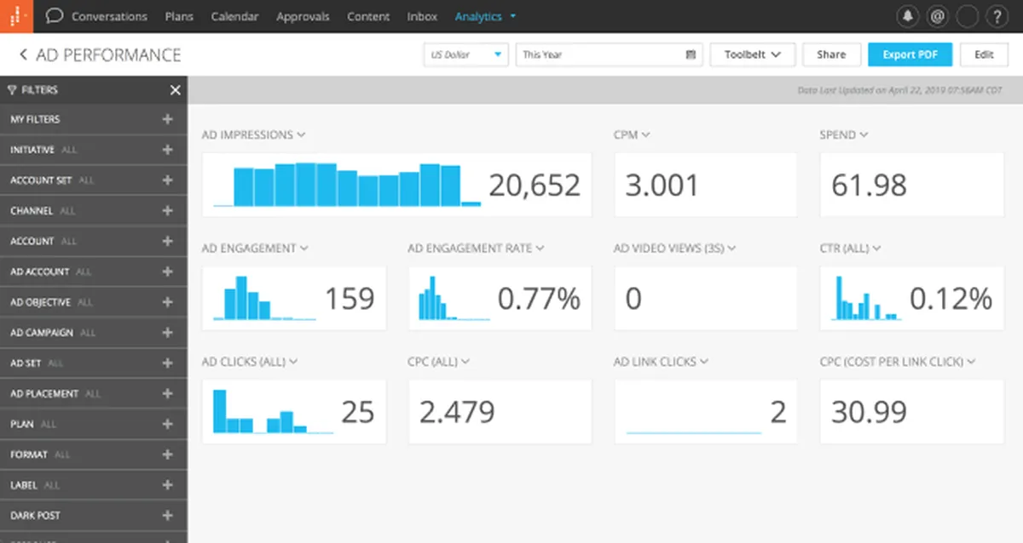1023x543 pixels.
Task: Click the Ad Impressions bar chart
Action: (347, 185)
